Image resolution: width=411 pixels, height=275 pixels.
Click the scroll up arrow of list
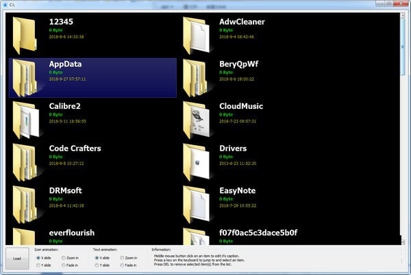click(x=403, y=16)
